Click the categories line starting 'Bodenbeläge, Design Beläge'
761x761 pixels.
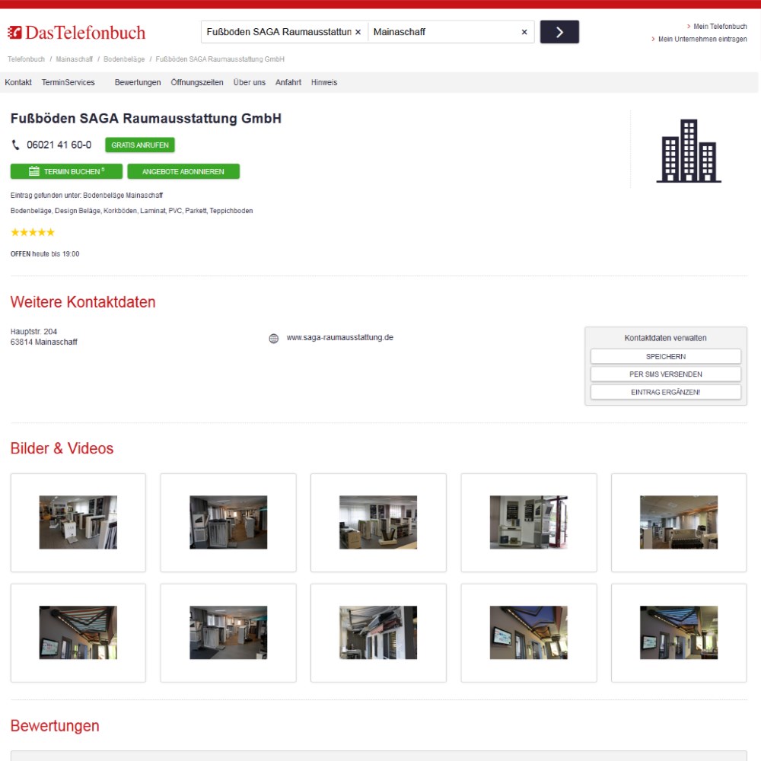point(132,211)
